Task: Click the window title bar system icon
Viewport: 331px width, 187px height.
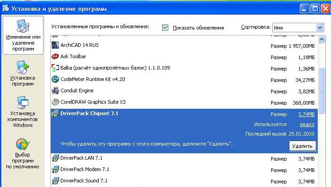Action: click(6, 8)
